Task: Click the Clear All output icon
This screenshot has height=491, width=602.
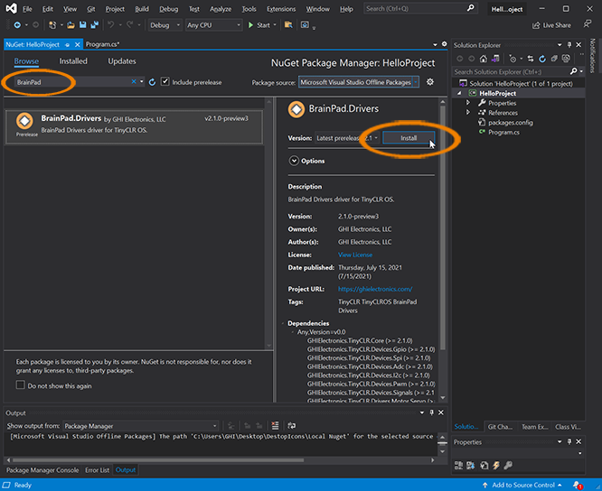Action: pyautogui.click(x=275, y=425)
